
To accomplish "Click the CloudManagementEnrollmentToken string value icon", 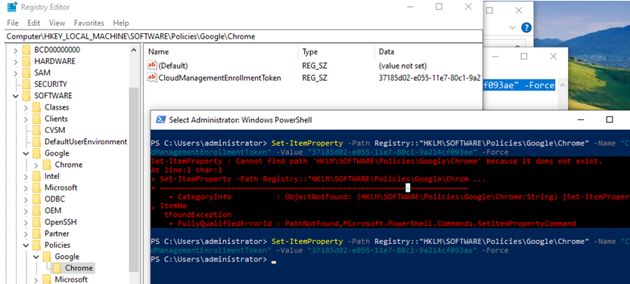I will tap(152, 78).
